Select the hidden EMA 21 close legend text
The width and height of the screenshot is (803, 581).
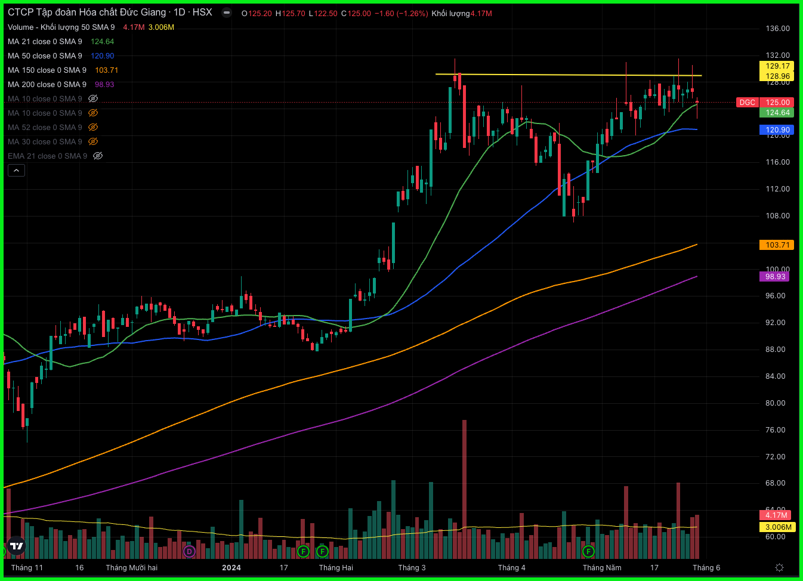point(47,156)
